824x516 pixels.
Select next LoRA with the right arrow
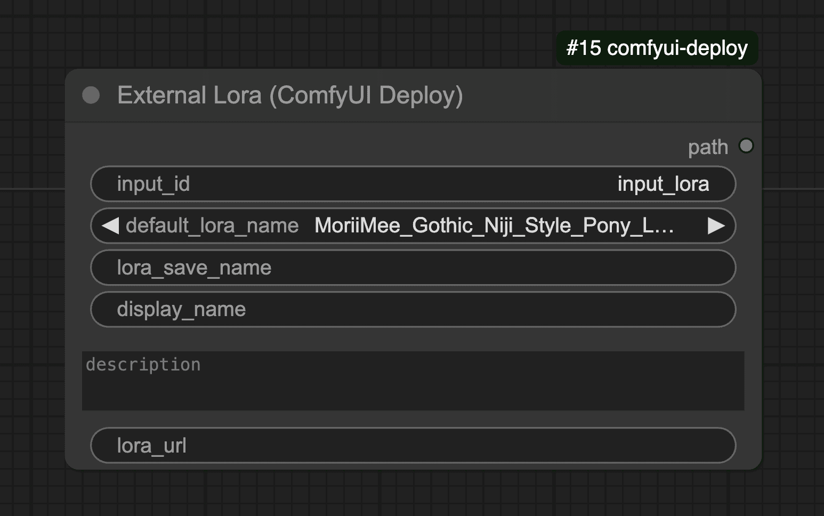click(716, 225)
